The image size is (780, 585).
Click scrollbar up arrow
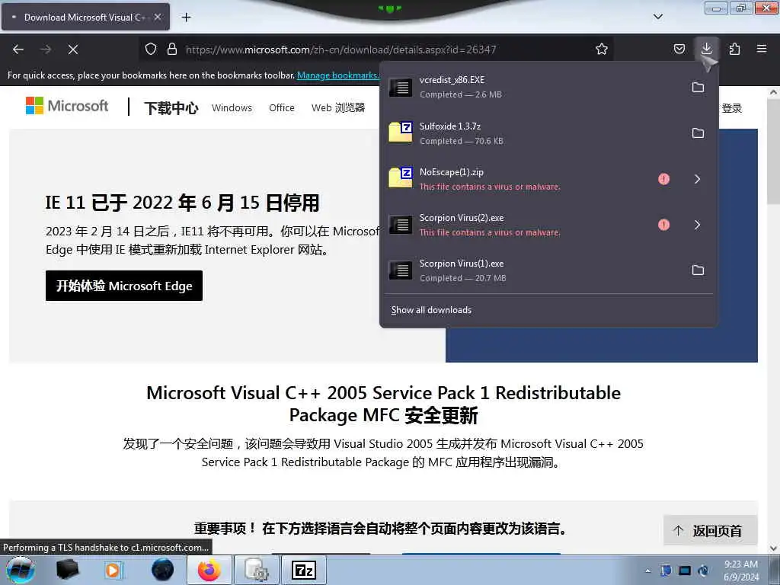click(x=773, y=92)
